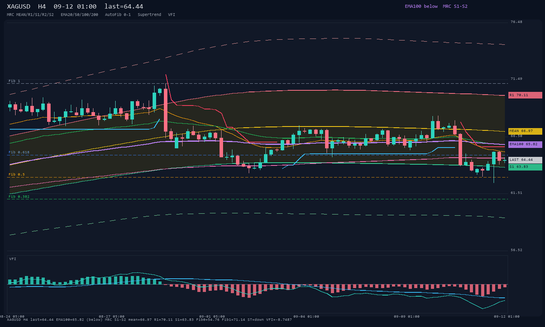Click the MRC MEAN/R1/S1/R2/S2 legend entry

click(x=30, y=15)
